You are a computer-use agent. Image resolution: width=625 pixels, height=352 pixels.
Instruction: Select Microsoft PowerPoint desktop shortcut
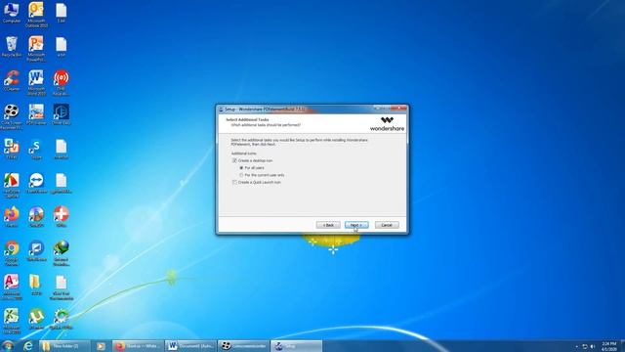36,49
